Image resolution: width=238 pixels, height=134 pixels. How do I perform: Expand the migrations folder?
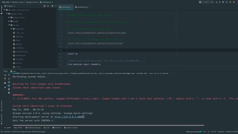click(x=12, y=29)
